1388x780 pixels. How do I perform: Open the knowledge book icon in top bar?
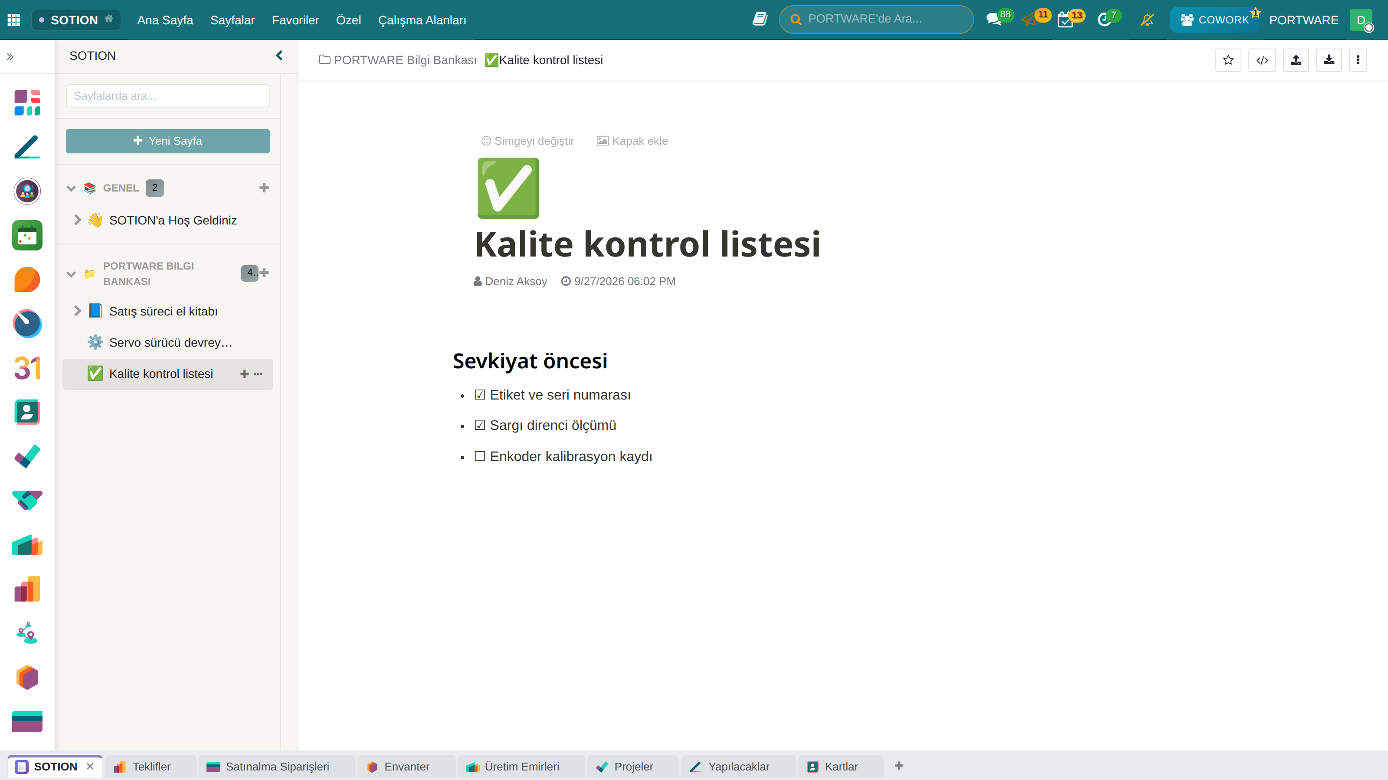(x=760, y=19)
